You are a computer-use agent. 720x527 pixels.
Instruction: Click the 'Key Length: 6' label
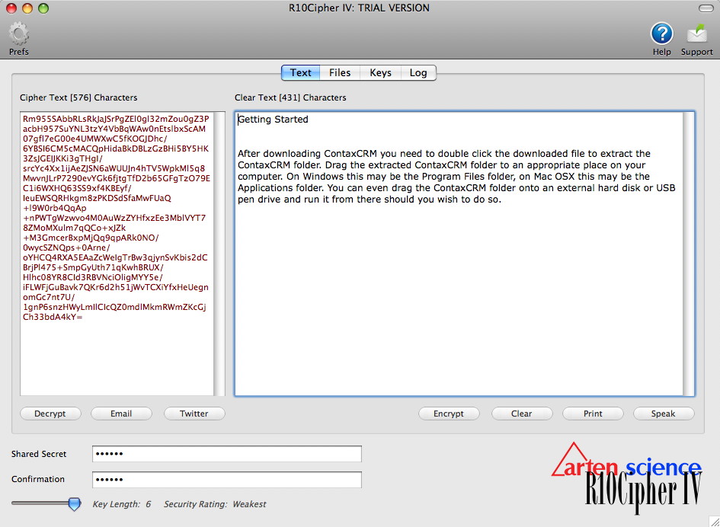click(x=122, y=504)
